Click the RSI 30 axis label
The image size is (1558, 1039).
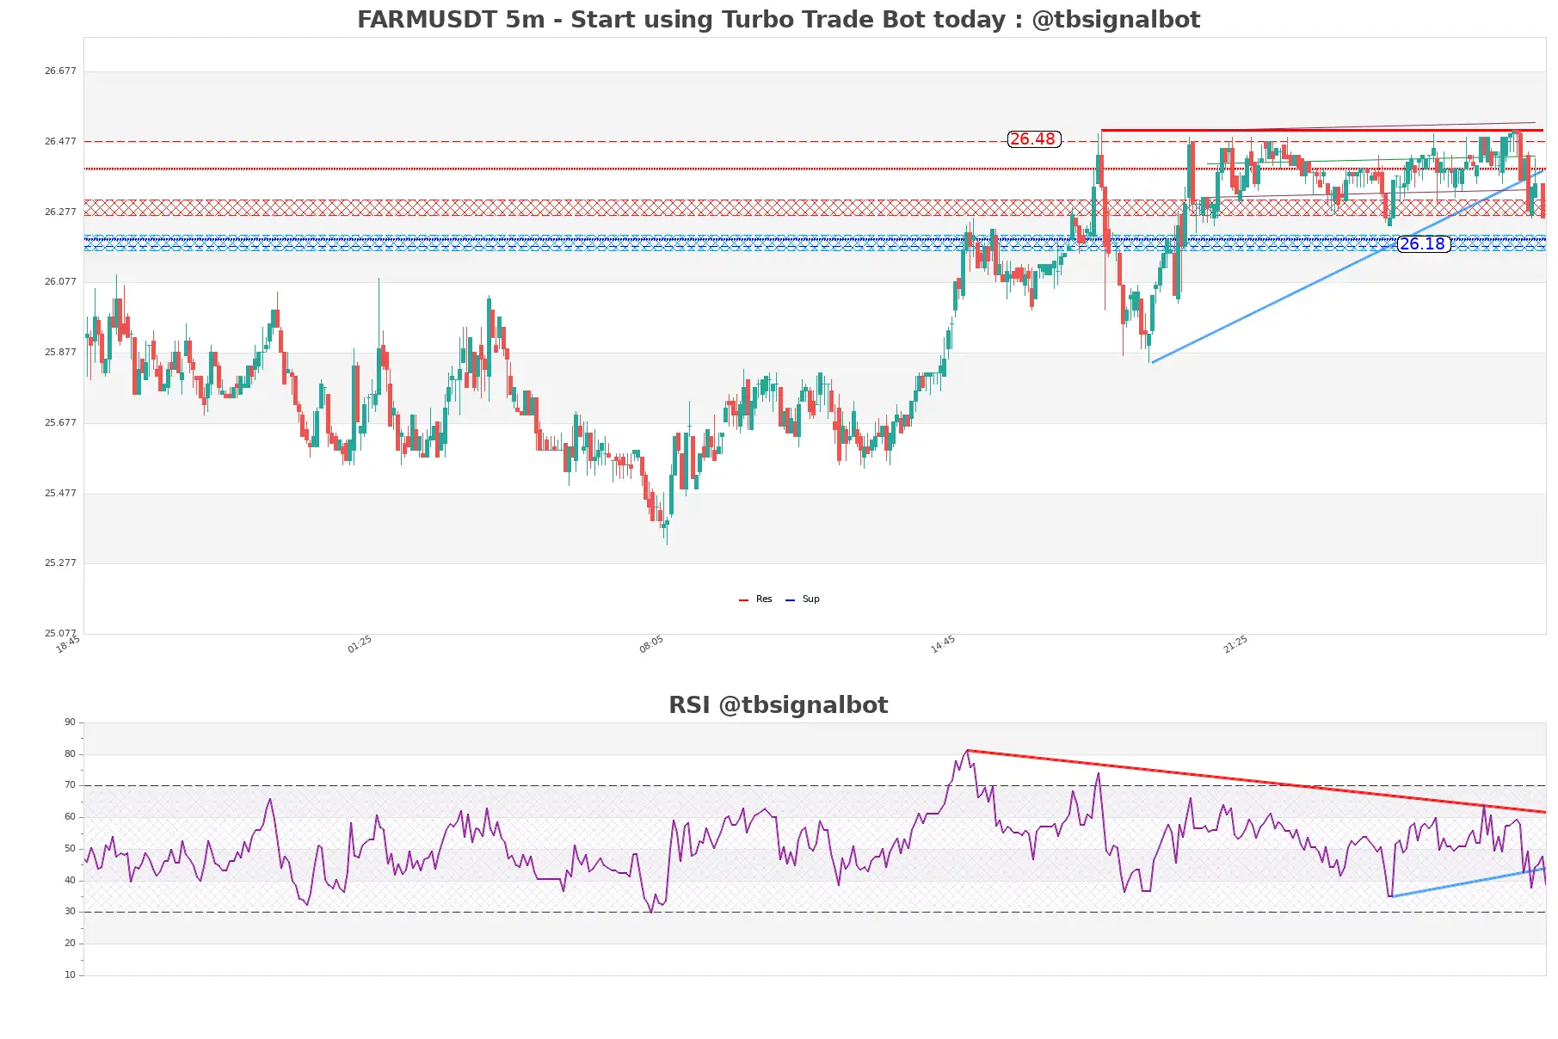point(70,912)
